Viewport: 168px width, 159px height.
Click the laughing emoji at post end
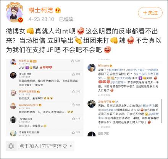[107, 50]
